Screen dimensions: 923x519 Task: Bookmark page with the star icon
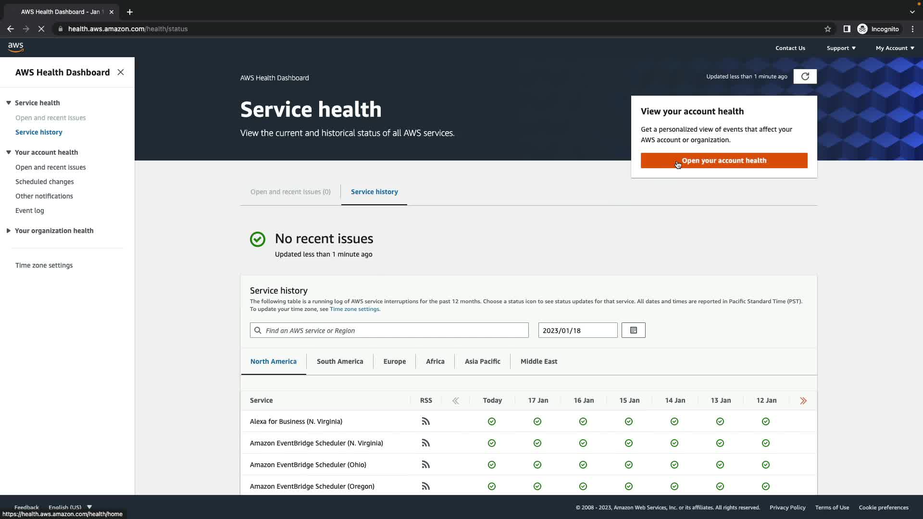827,29
